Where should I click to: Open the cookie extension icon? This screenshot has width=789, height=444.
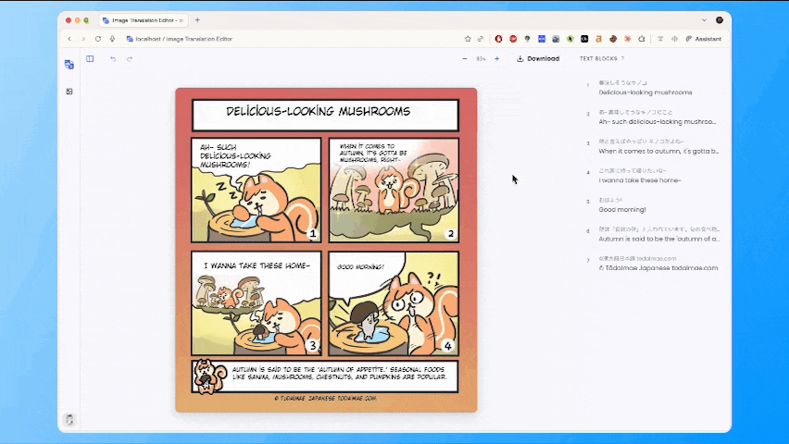(613, 39)
